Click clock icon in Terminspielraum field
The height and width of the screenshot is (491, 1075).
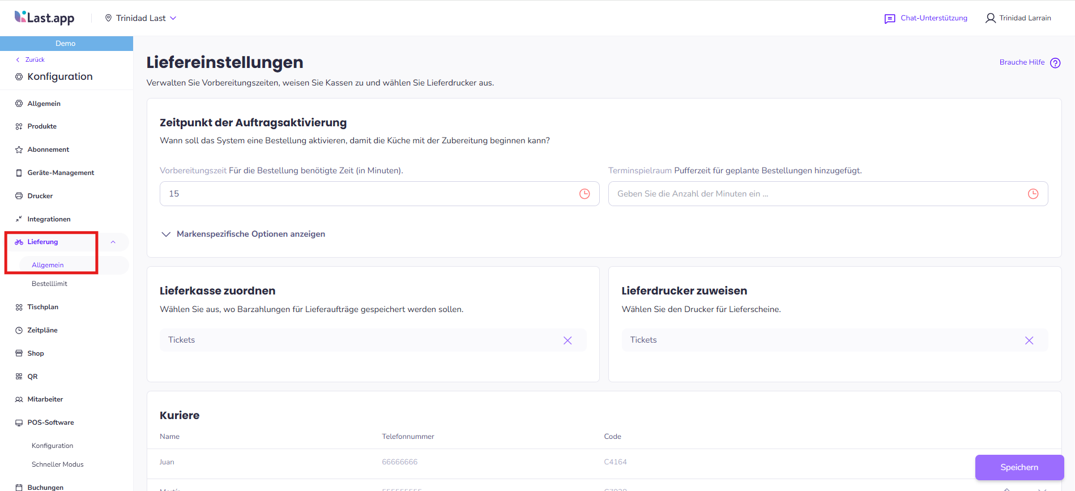pos(1033,194)
